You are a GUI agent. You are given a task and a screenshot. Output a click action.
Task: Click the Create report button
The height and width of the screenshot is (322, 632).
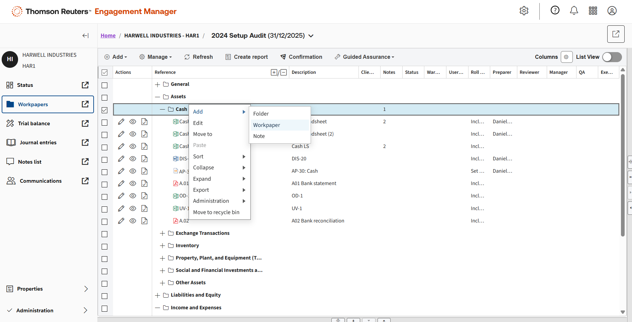pos(247,57)
